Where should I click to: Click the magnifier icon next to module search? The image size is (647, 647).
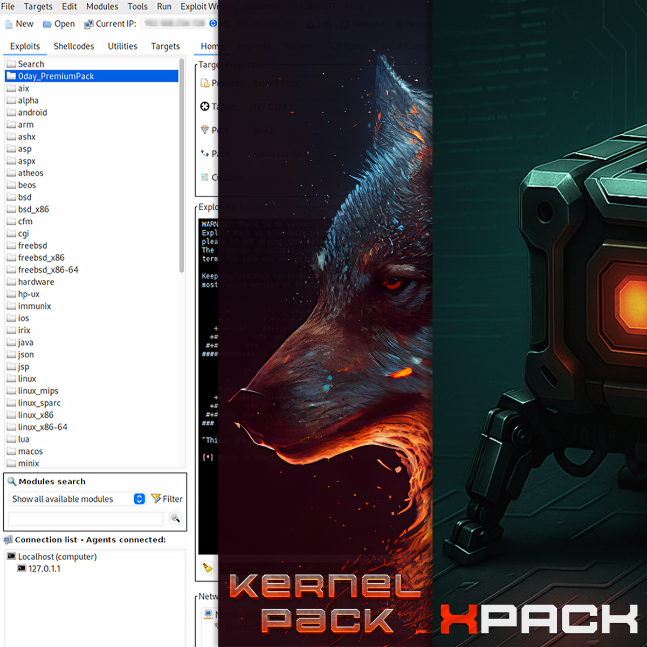175,518
